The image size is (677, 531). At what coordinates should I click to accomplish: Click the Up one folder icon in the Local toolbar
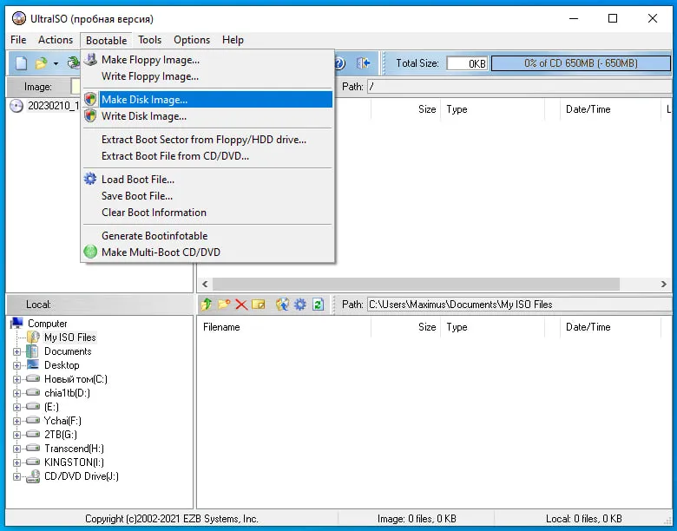point(207,305)
